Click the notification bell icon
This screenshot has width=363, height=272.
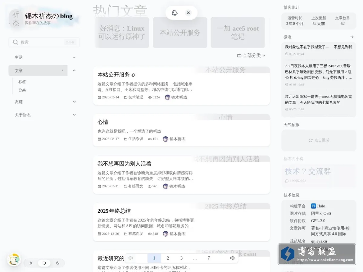pyautogui.click(x=175, y=13)
